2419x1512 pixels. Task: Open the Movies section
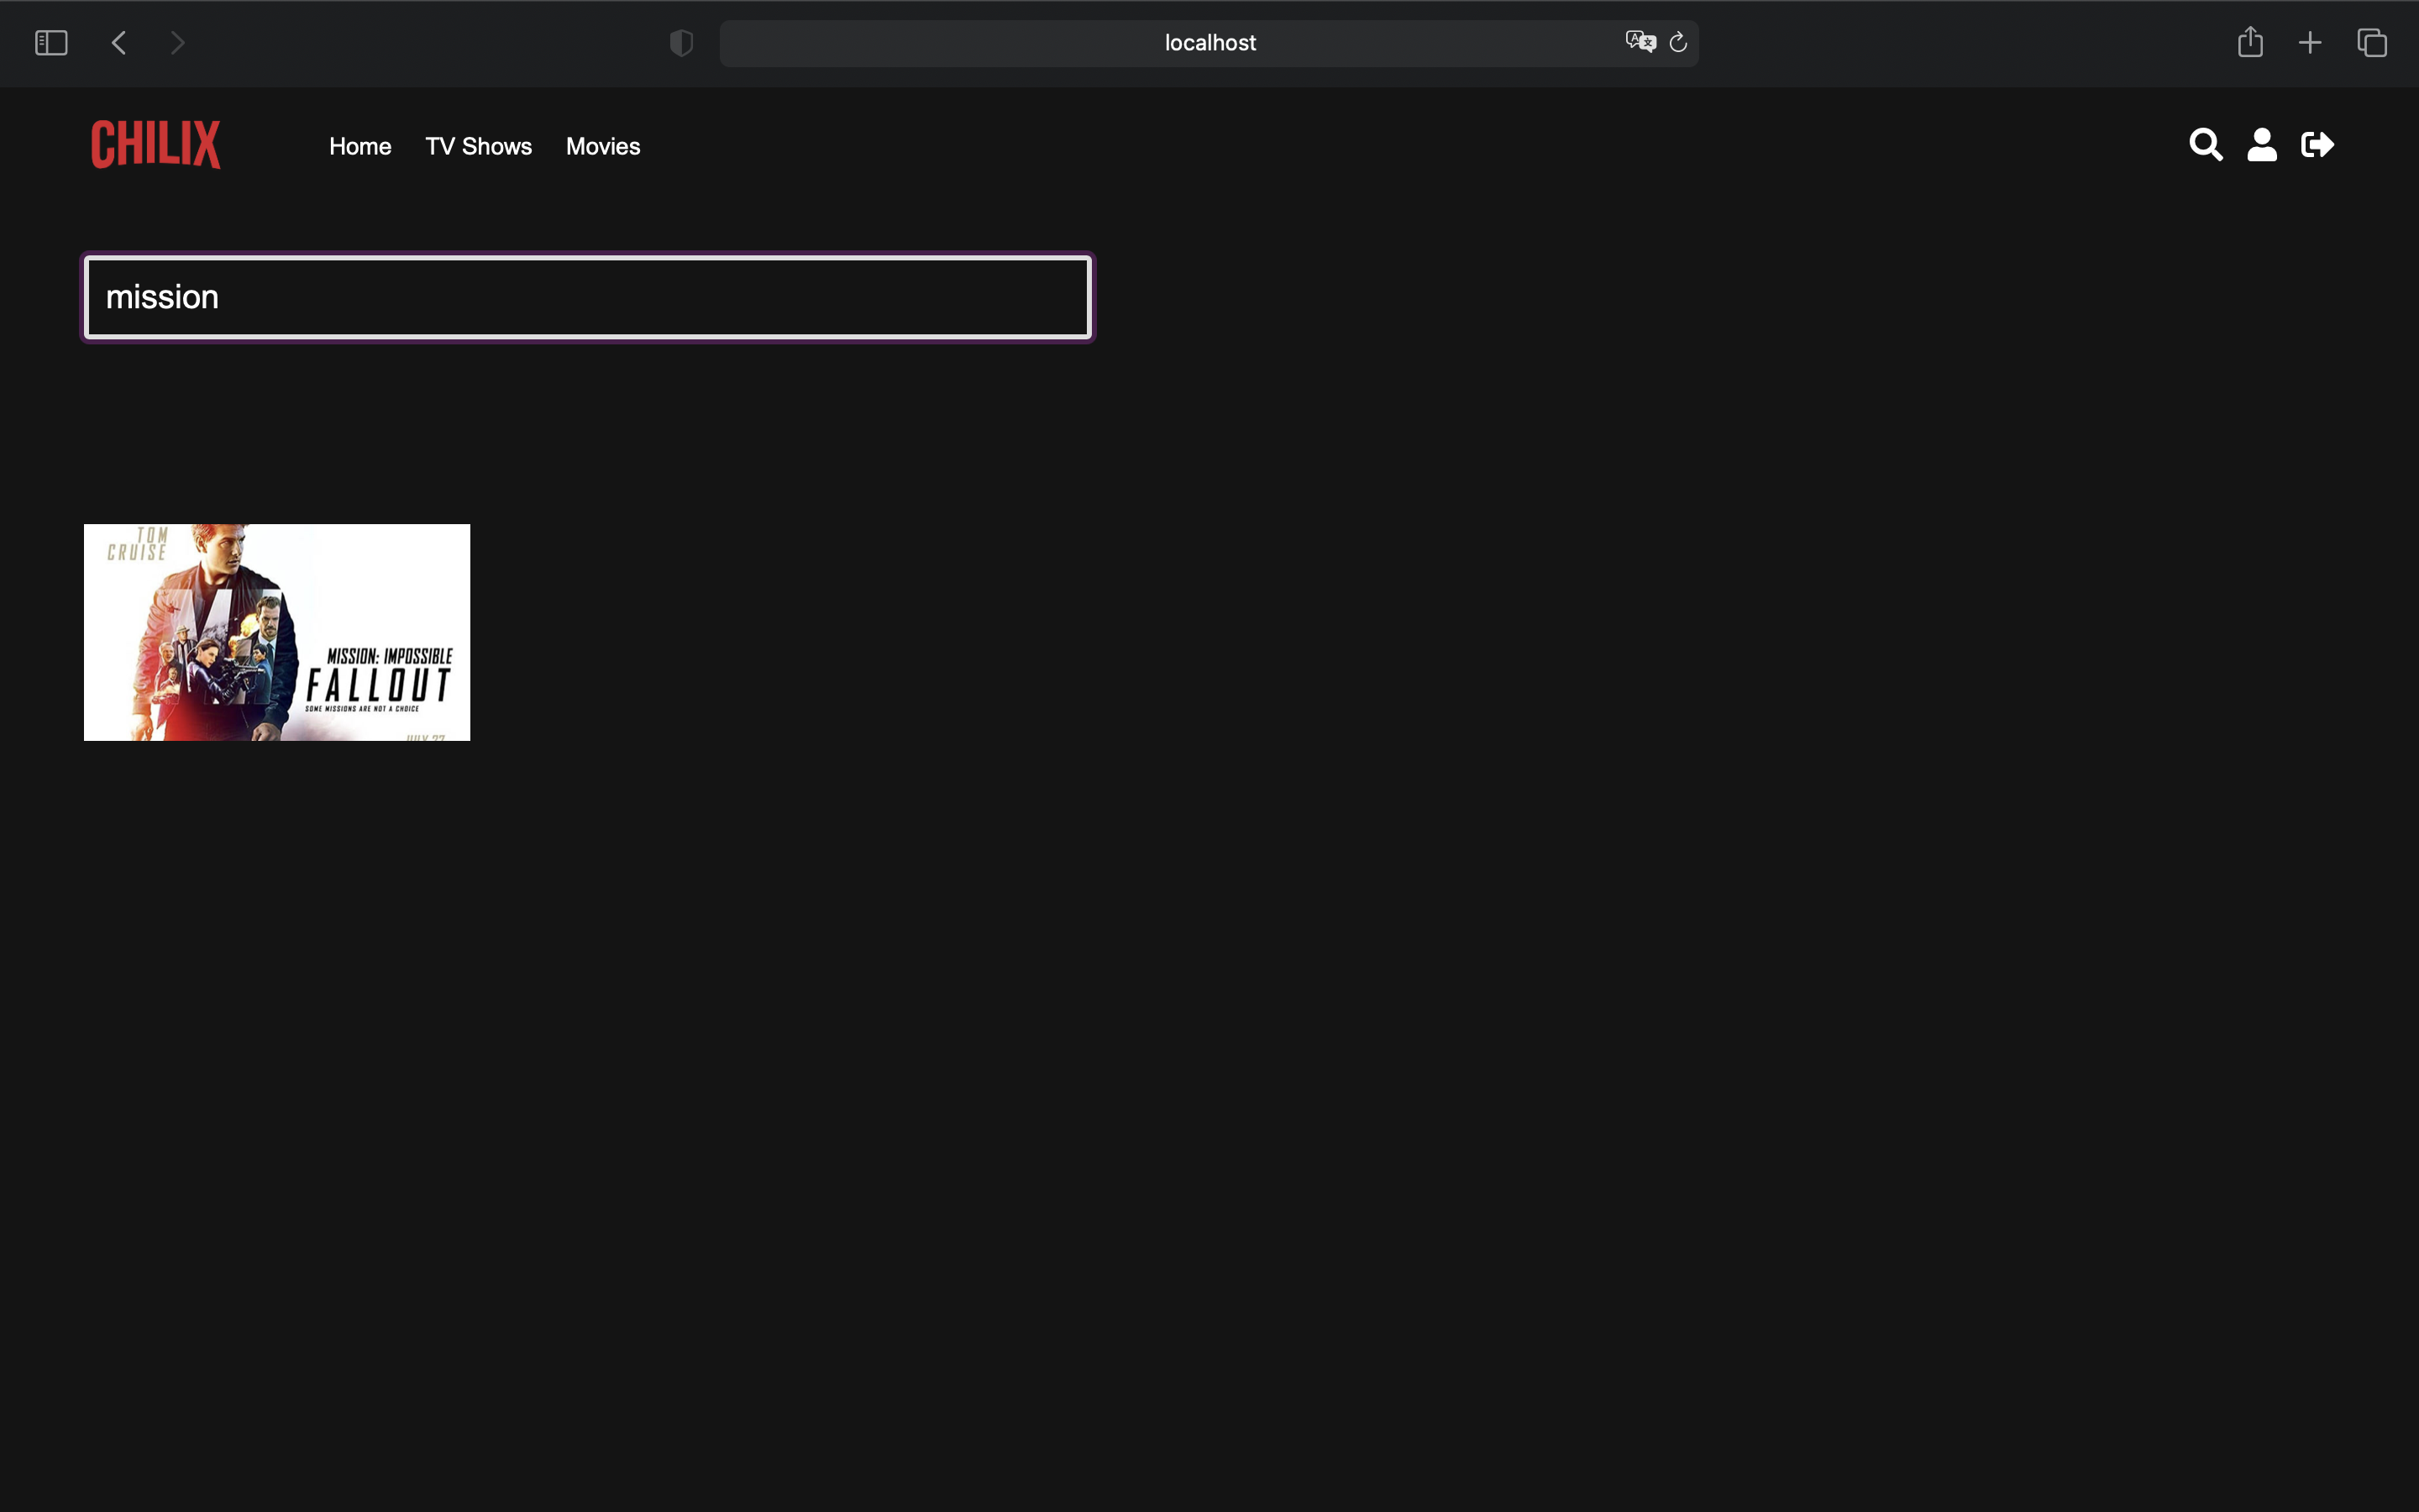pos(601,146)
